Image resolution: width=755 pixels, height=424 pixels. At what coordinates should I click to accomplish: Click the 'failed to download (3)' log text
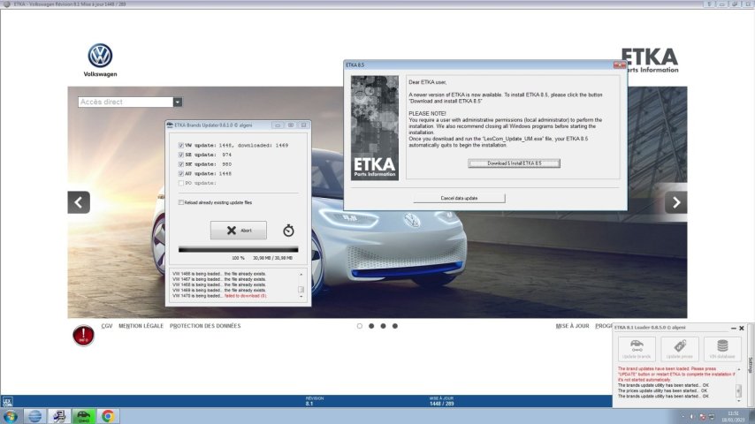point(246,296)
